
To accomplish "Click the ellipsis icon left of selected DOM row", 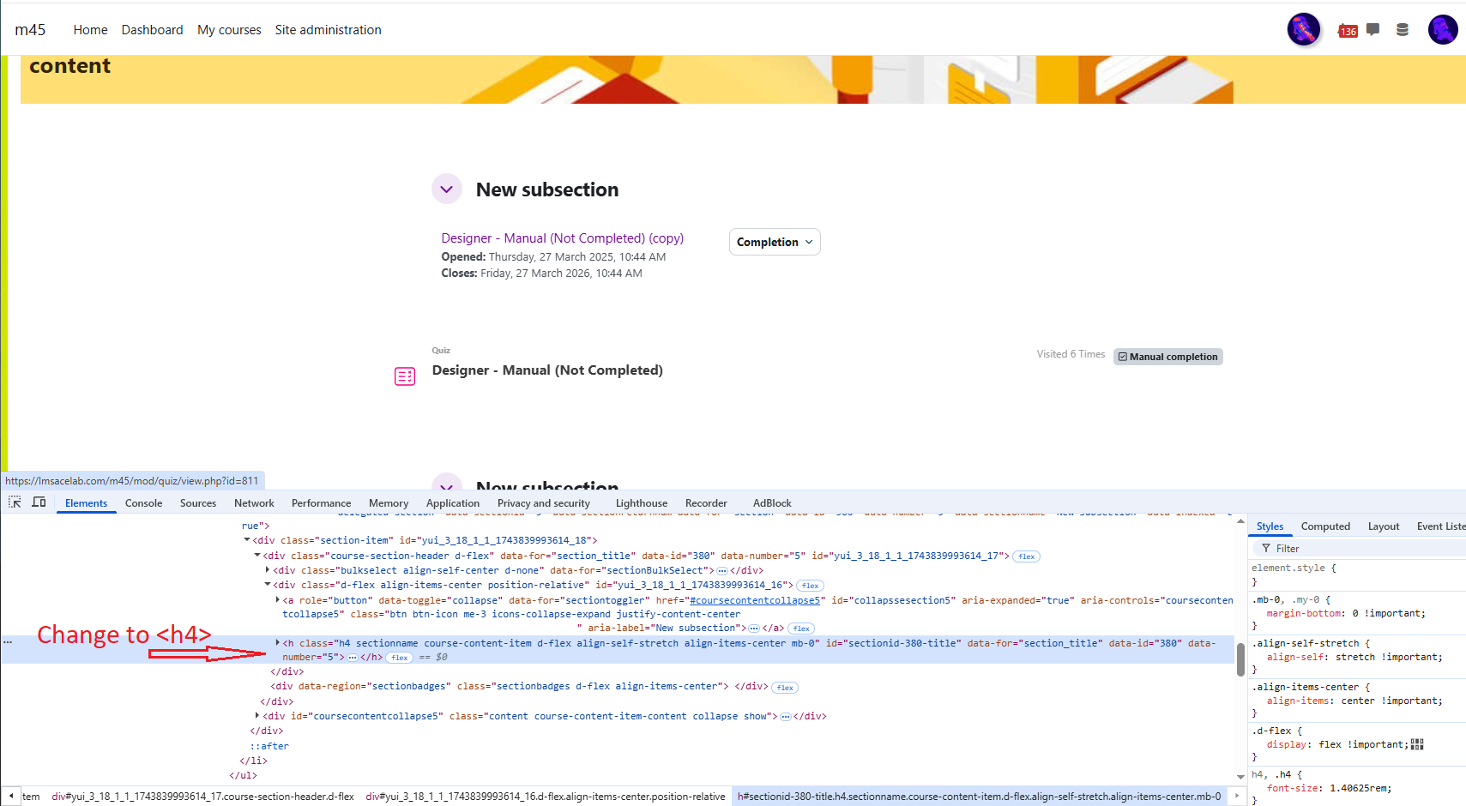I will [x=8, y=641].
